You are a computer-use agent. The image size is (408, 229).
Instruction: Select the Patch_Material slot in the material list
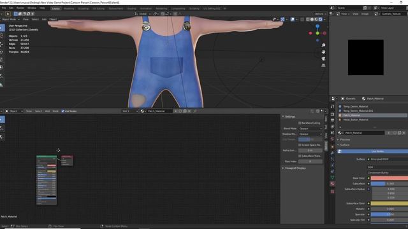[x=372, y=115]
